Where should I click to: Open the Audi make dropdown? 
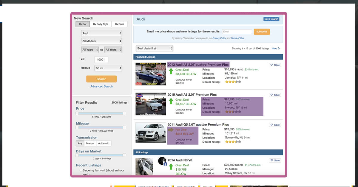[x=101, y=33]
